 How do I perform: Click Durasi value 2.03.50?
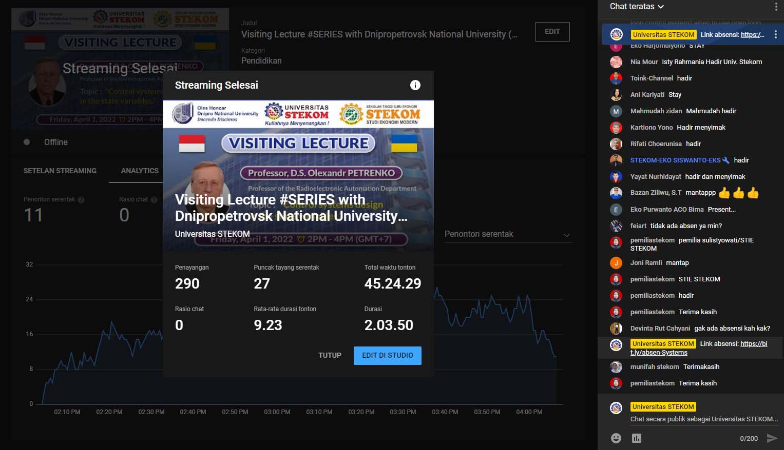coord(389,325)
